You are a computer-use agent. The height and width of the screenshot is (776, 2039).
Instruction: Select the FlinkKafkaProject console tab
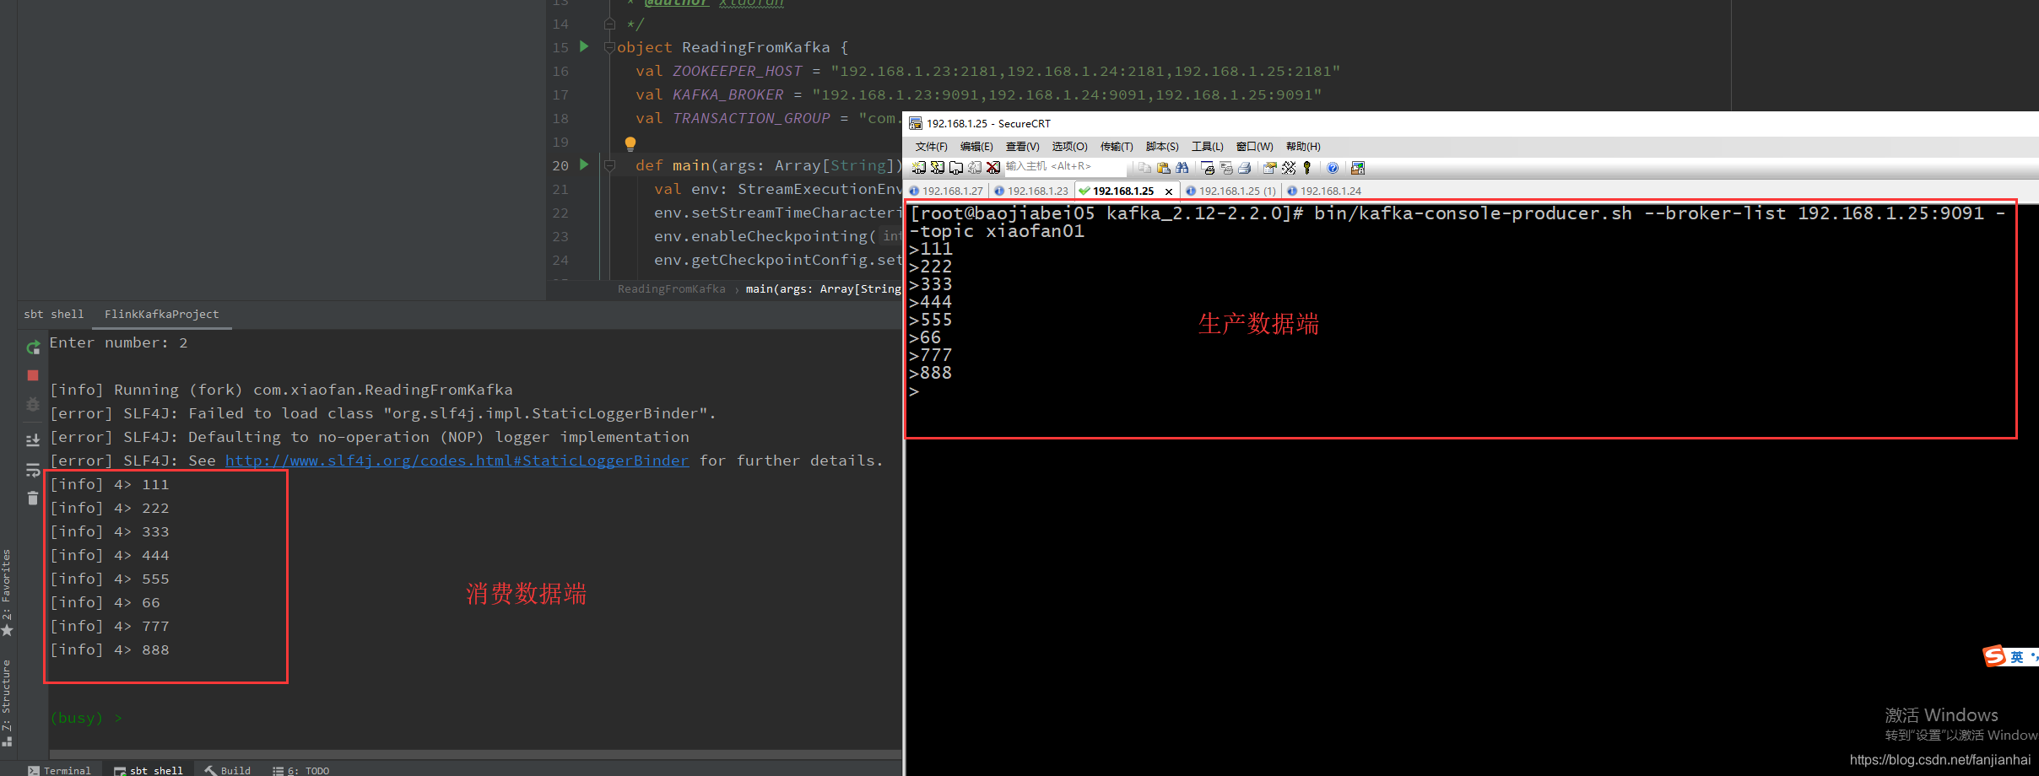[161, 314]
